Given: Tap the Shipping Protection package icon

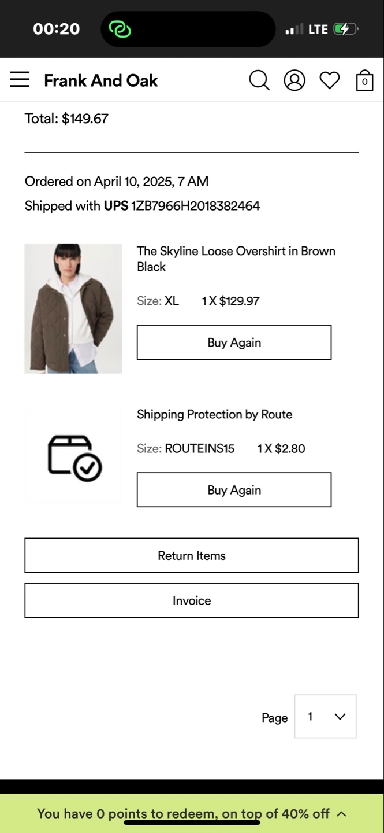Looking at the screenshot, I should click(74, 456).
